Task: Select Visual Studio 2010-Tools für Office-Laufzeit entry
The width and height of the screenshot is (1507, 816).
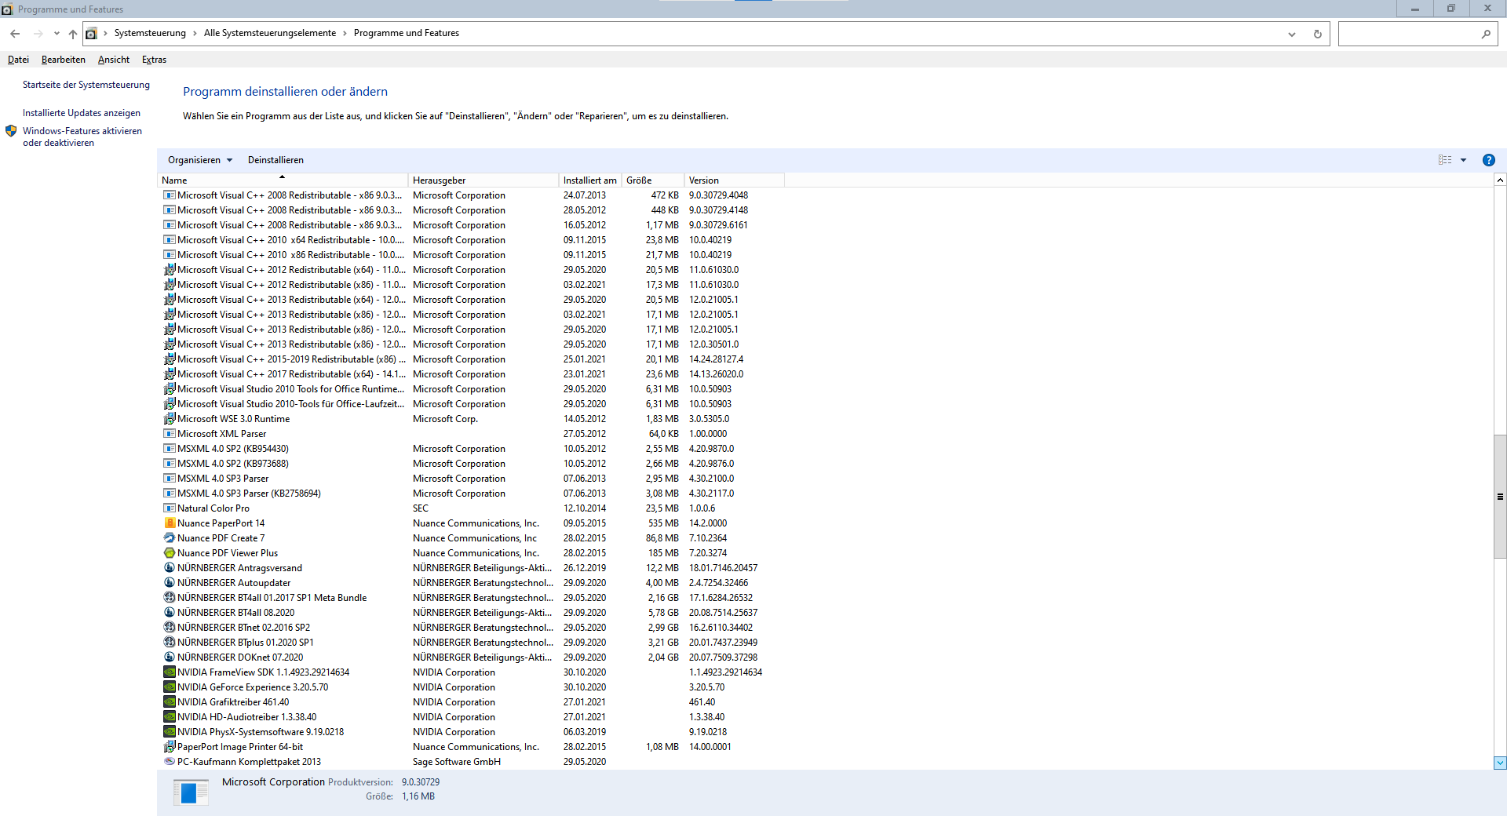Action: [x=473, y=404]
